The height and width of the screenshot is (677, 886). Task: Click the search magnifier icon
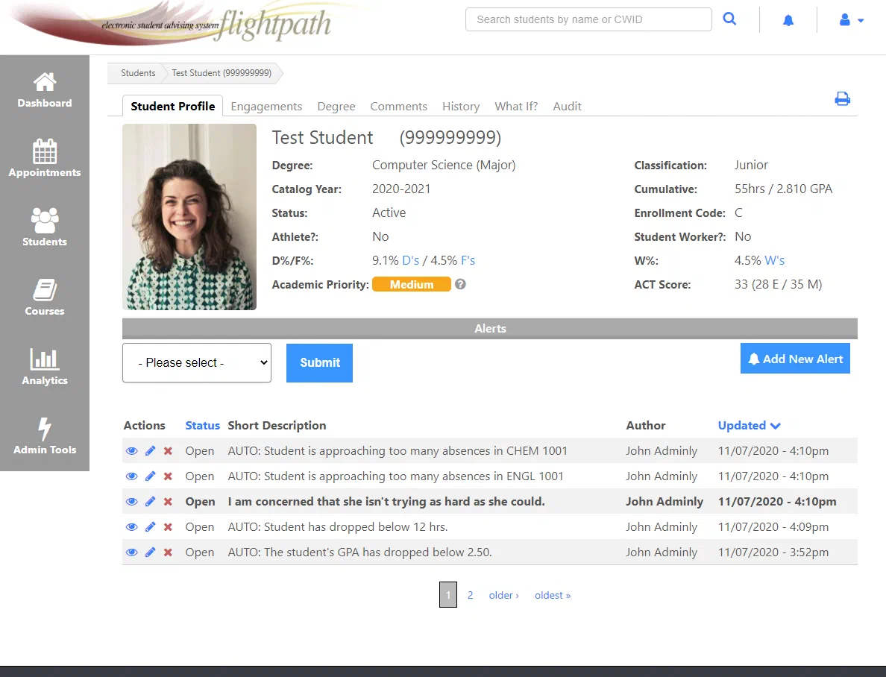[729, 19]
